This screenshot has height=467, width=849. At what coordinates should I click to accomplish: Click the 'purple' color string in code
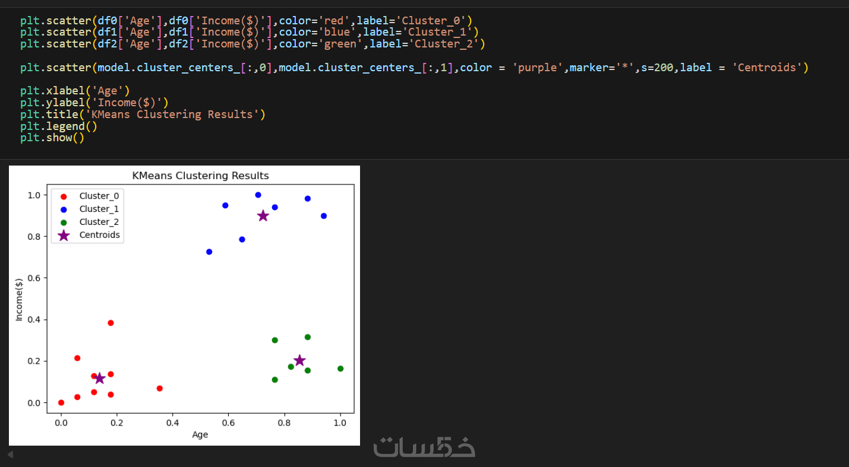pos(538,68)
